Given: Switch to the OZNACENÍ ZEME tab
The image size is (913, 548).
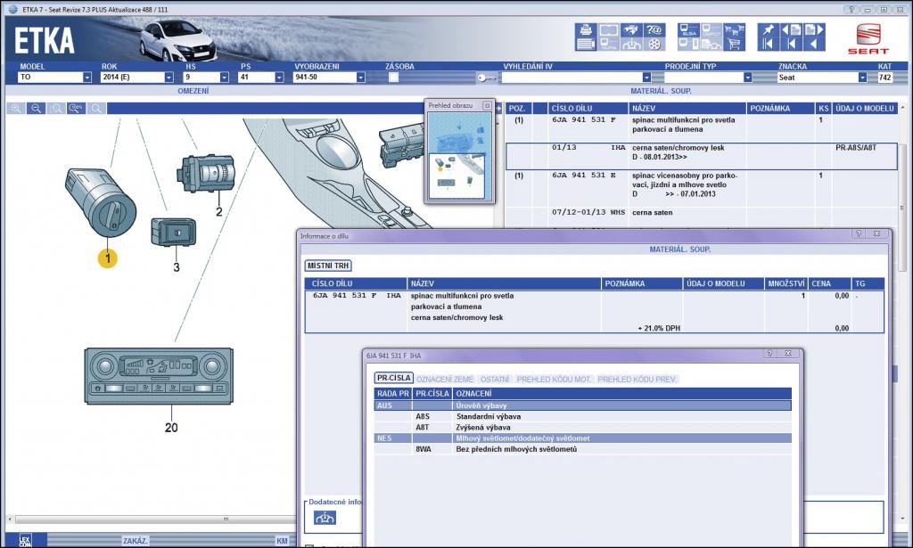Looking at the screenshot, I should (445, 380).
